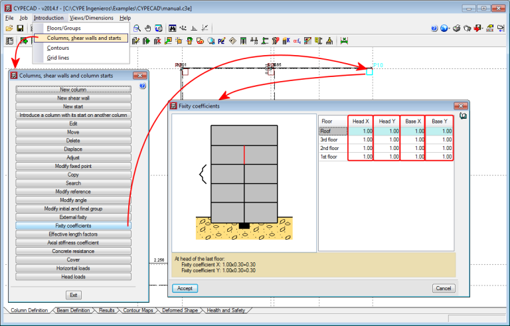The width and height of the screenshot is (510, 326).
Task: Click the help icon in Columns dialog
Action: 143,86
